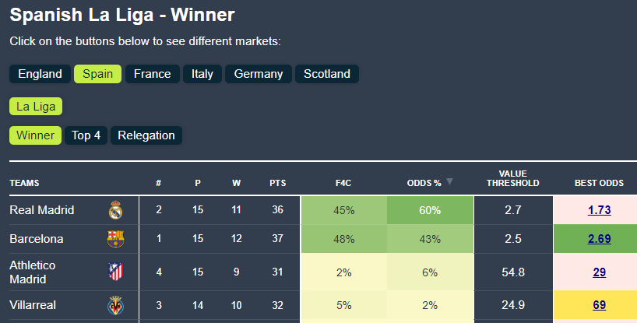
Task: Open Real Madrid best odds 1.73 link
Action: click(x=599, y=210)
